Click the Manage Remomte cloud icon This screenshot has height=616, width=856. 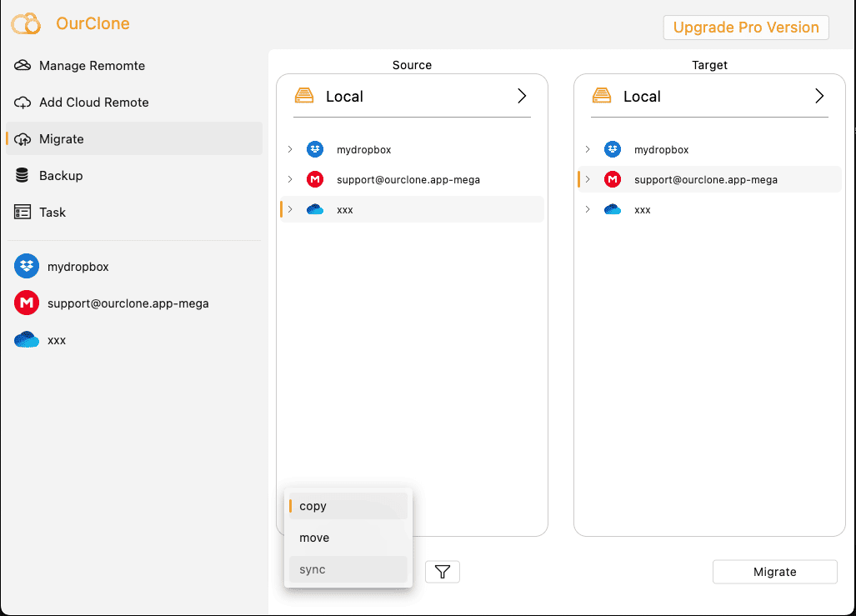coord(23,66)
